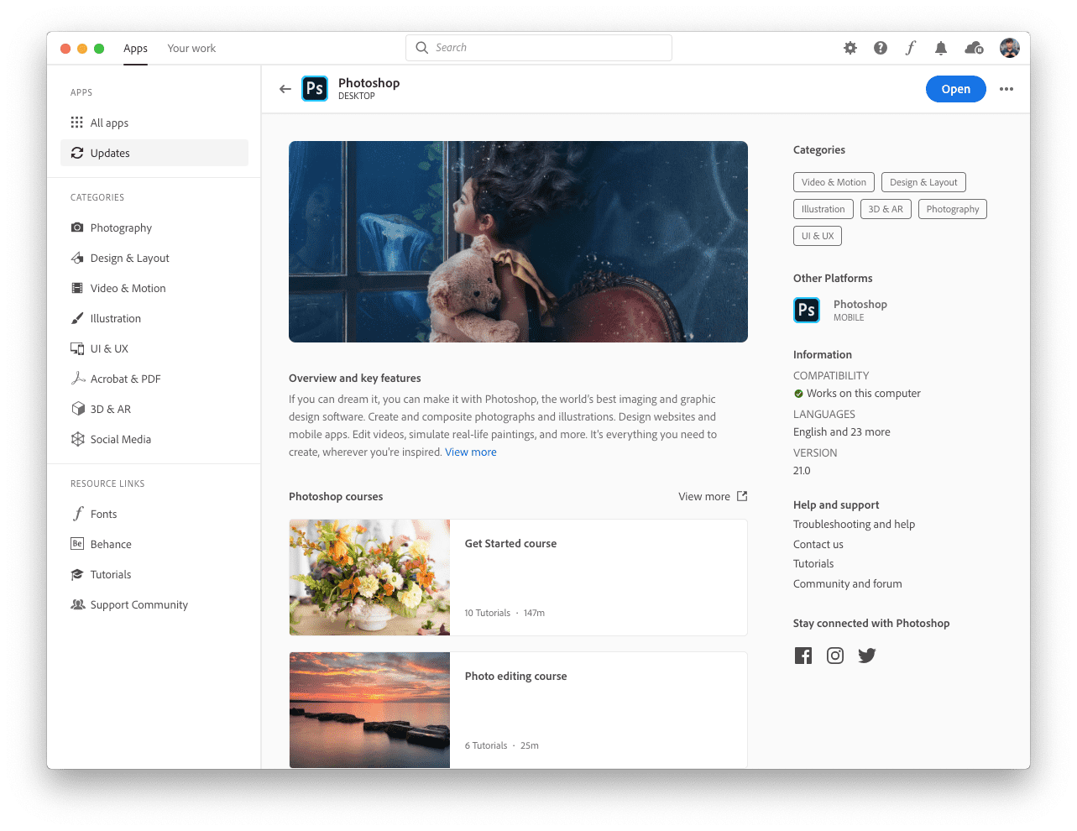Check cloud sync status icon
The image size is (1077, 831).
pos(974,49)
